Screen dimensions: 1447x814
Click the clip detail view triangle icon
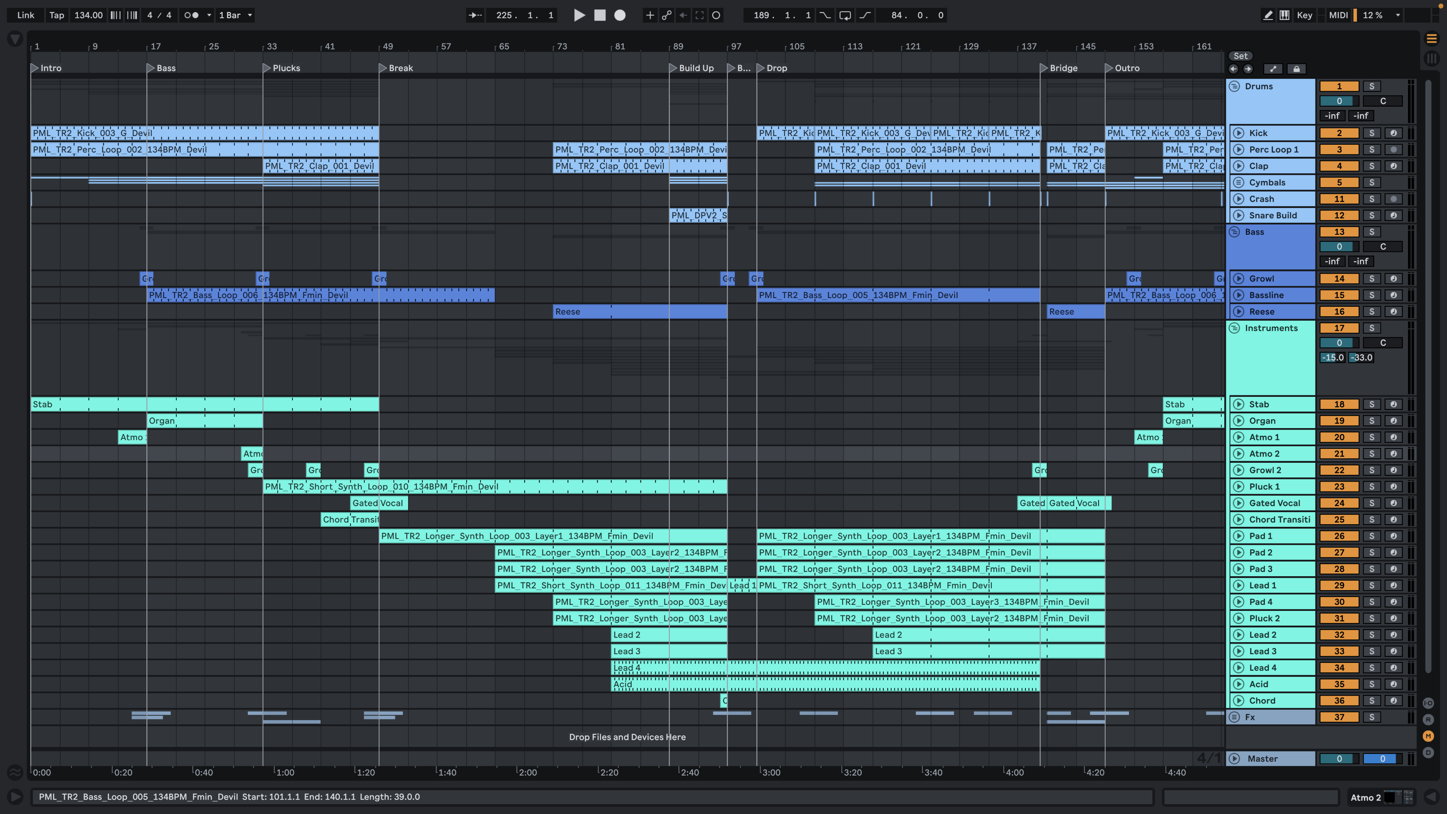(x=1431, y=797)
